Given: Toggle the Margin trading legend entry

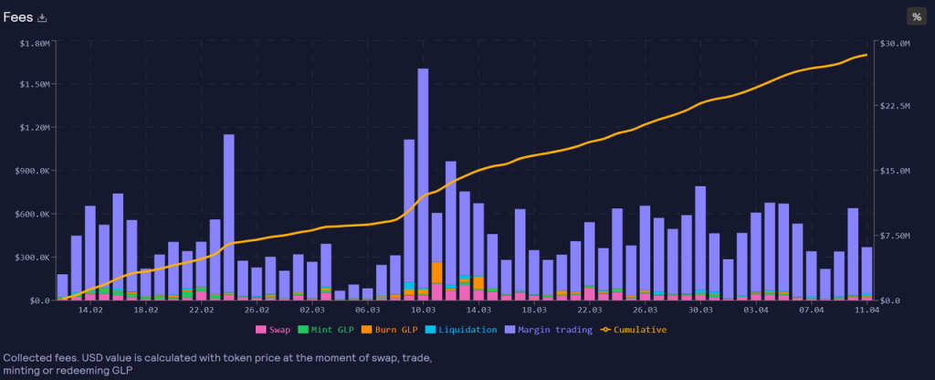Looking at the screenshot, I should click(555, 329).
